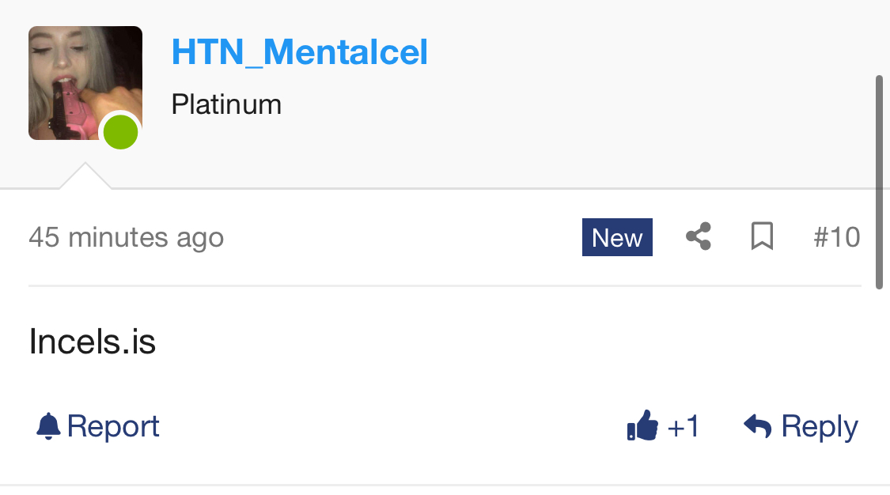Select the blue "New" badge
890x495 pixels.
(x=617, y=237)
